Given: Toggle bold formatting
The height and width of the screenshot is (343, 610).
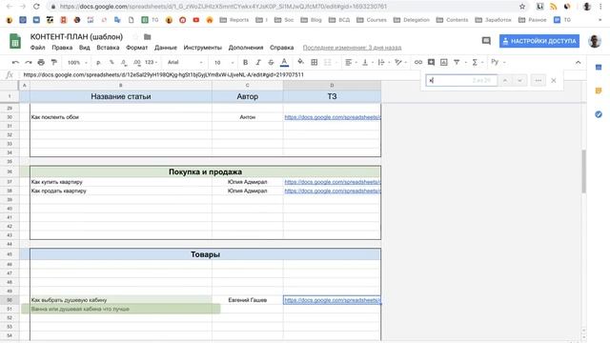Looking at the screenshot, I should pos(245,62).
